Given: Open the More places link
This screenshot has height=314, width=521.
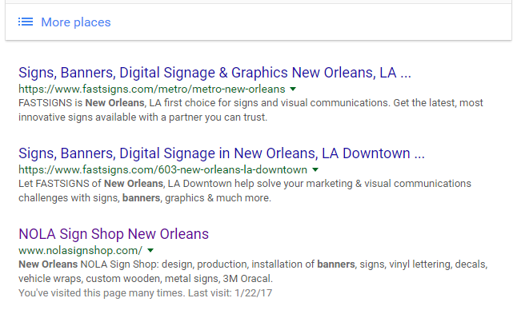Looking at the screenshot, I should click(x=76, y=22).
